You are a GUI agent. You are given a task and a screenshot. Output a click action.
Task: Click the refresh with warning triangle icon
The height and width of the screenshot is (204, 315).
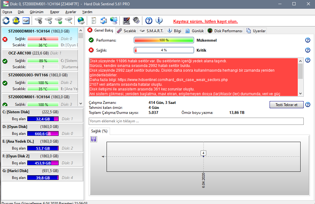[16, 21]
